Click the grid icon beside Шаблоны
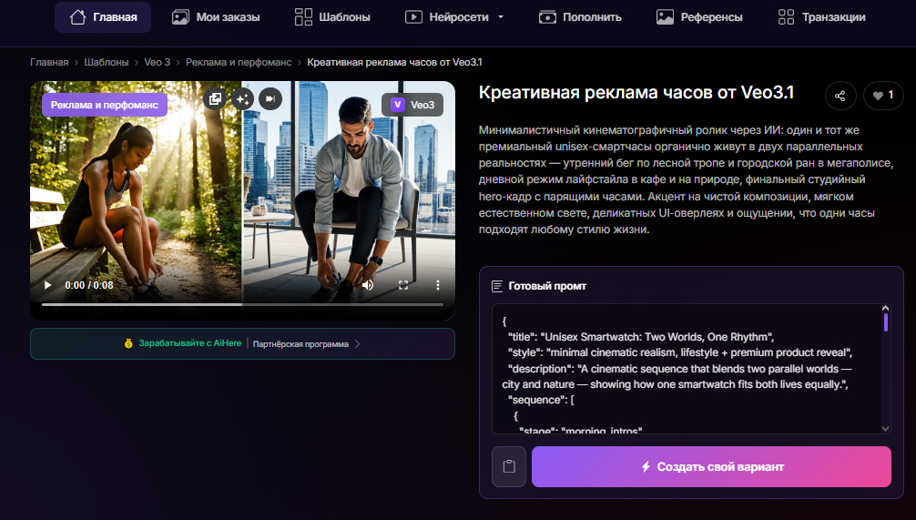Image resolution: width=916 pixels, height=520 pixels. [303, 17]
